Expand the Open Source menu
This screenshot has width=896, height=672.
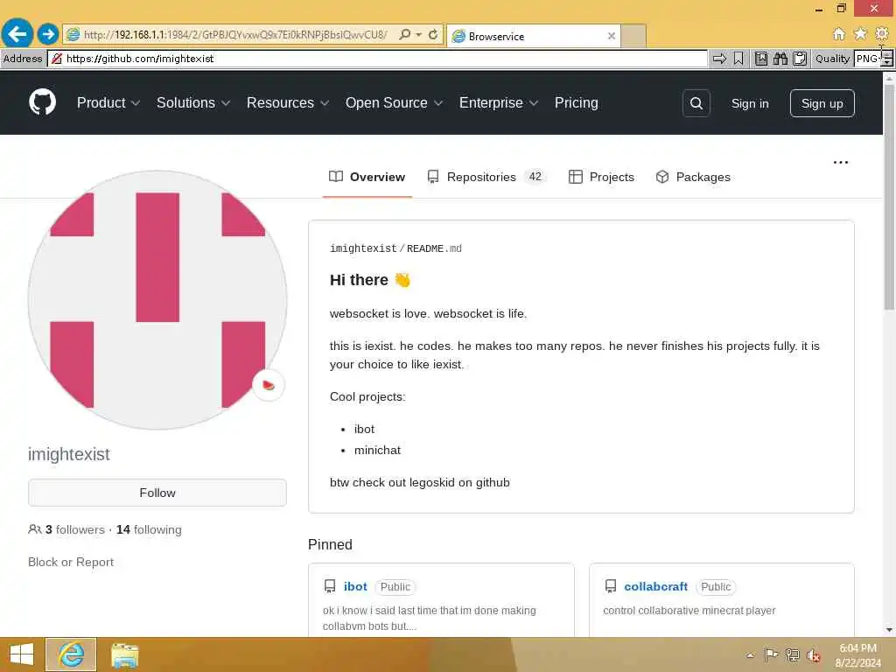394,103
